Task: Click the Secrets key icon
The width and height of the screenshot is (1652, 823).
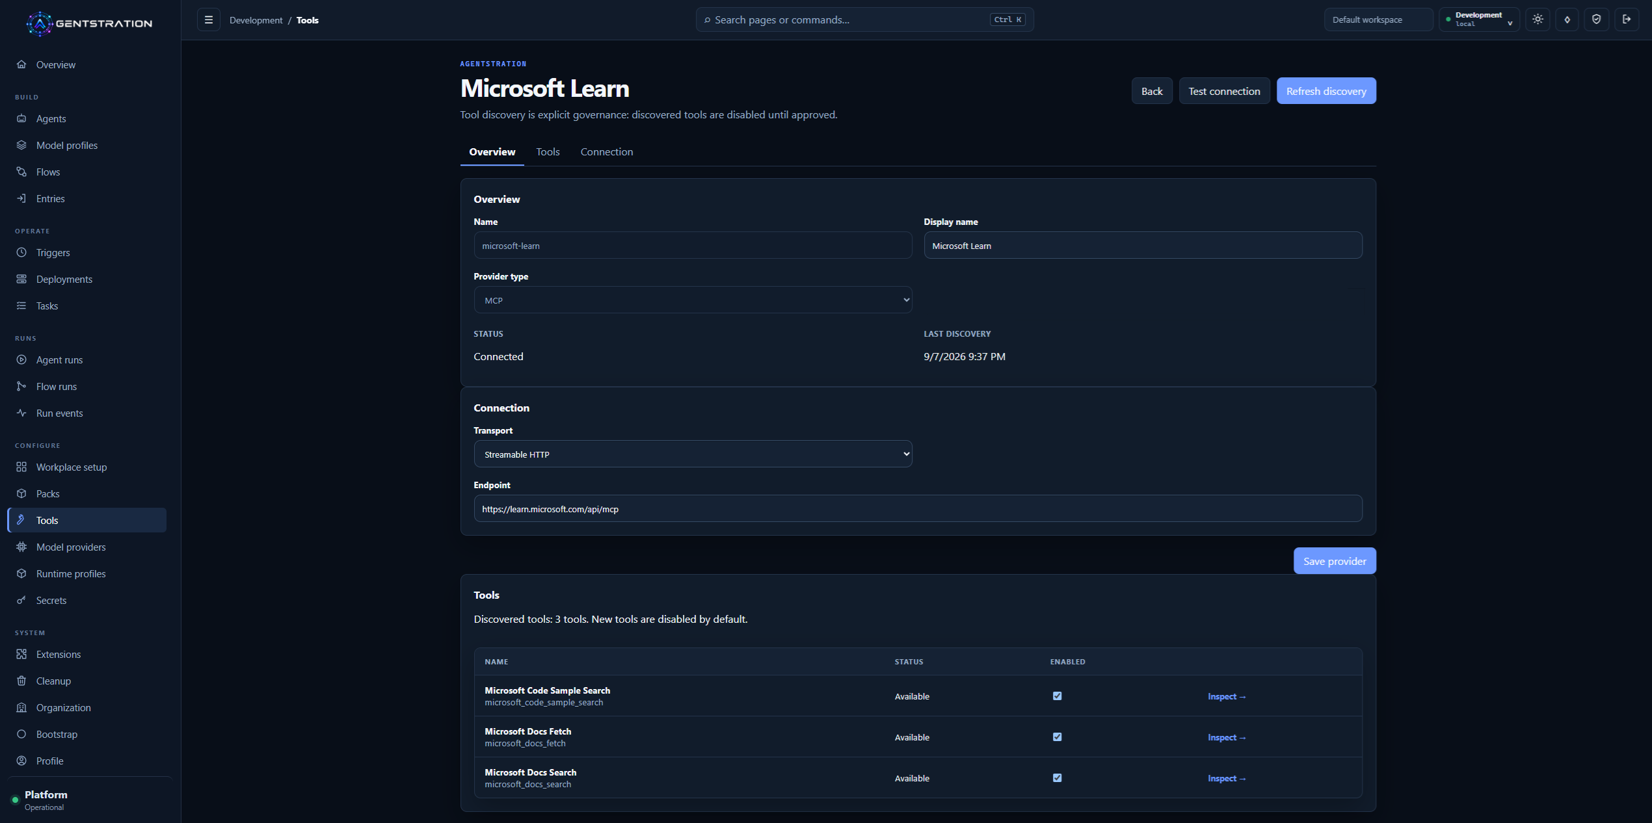Action: pyautogui.click(x=21, y=600)
